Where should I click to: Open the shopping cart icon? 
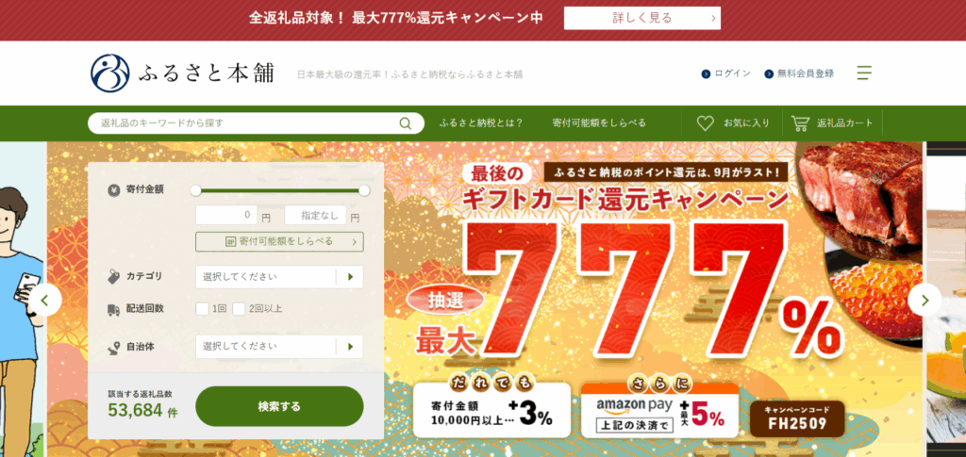[x=800, y=123]
